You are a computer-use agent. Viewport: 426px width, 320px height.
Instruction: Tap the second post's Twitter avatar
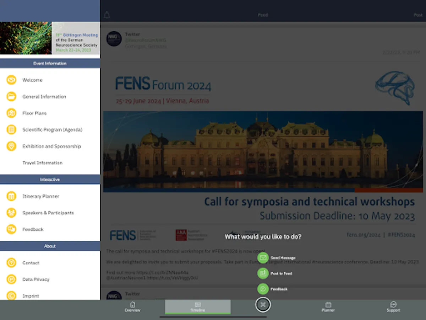tap(114, 296)
